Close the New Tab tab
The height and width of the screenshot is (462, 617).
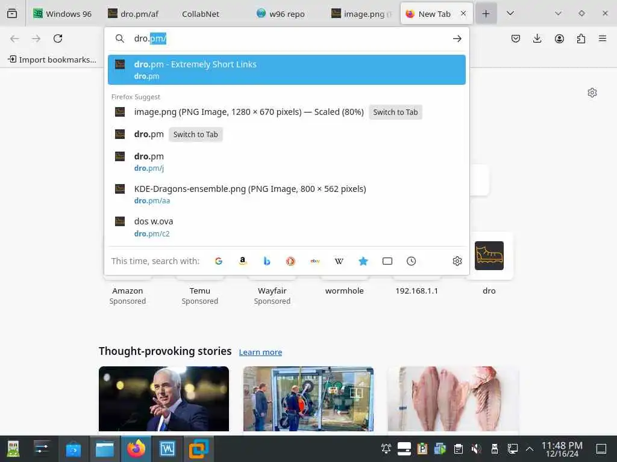point(463,13)
